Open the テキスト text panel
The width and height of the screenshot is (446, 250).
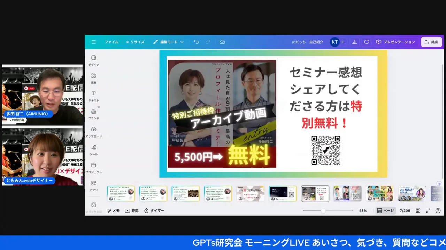click(93, 97)
